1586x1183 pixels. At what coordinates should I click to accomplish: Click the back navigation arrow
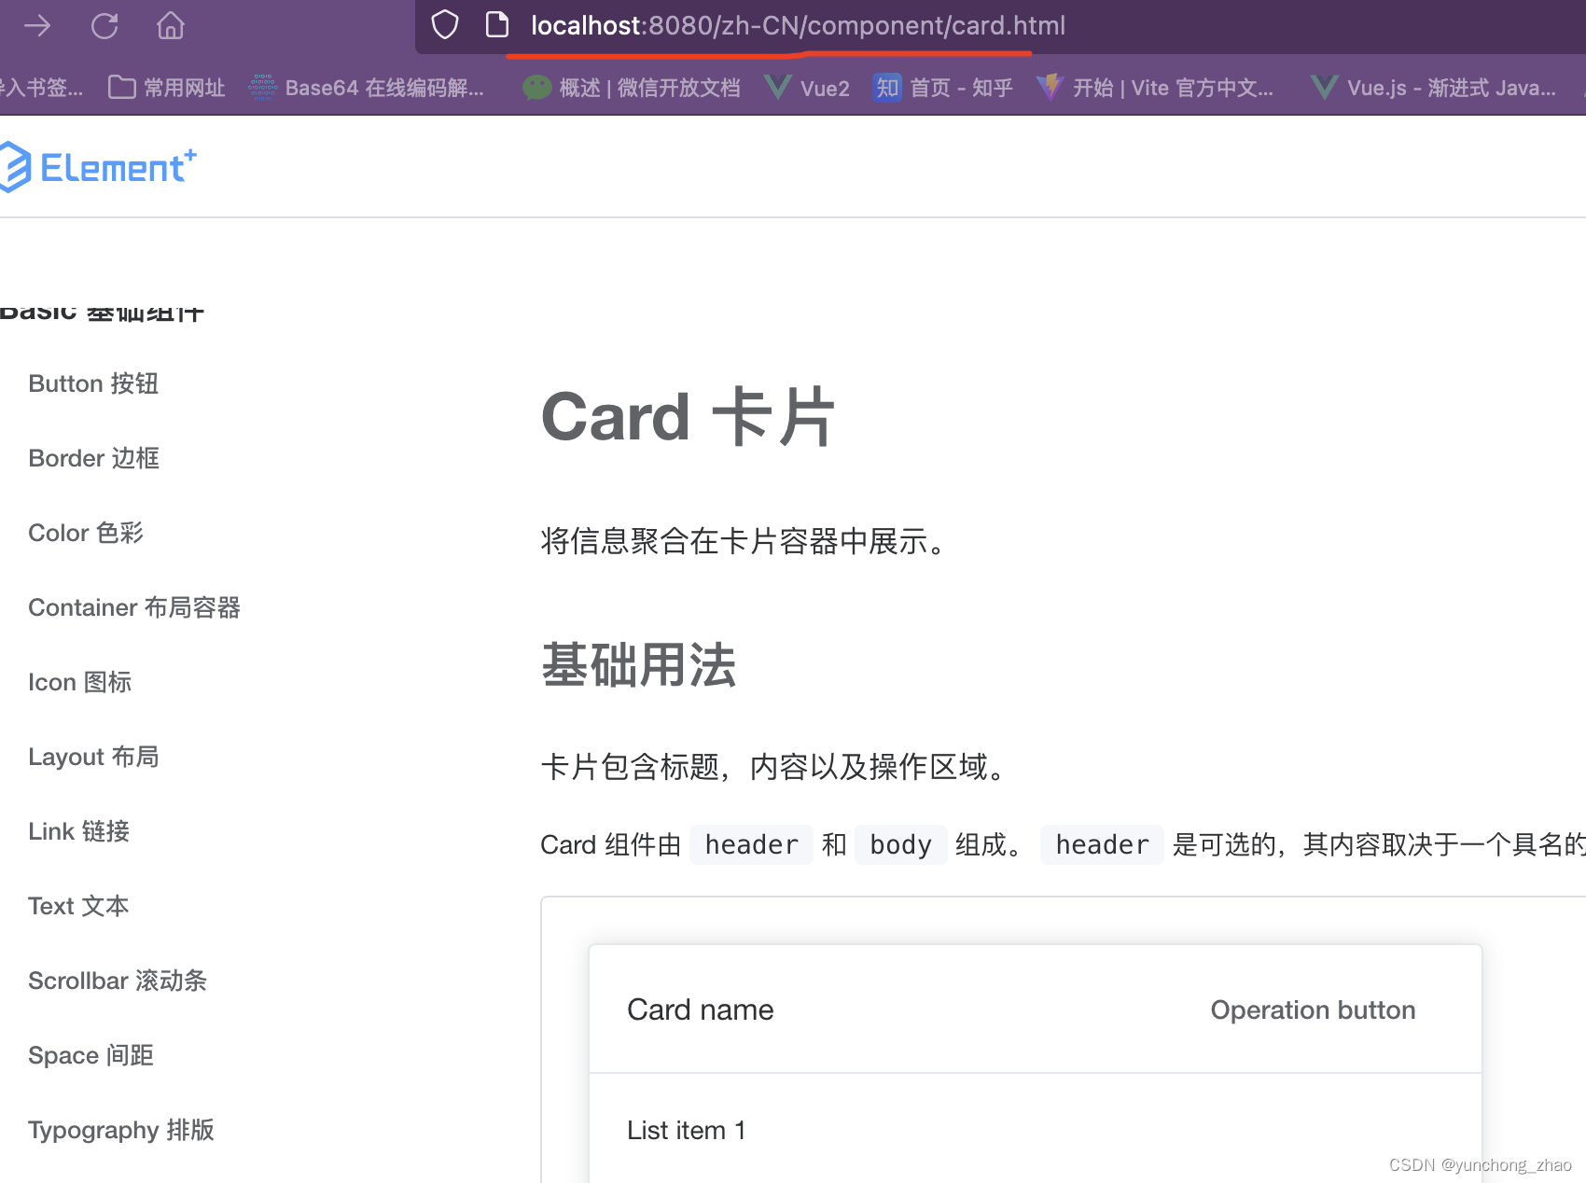(36, 26)
